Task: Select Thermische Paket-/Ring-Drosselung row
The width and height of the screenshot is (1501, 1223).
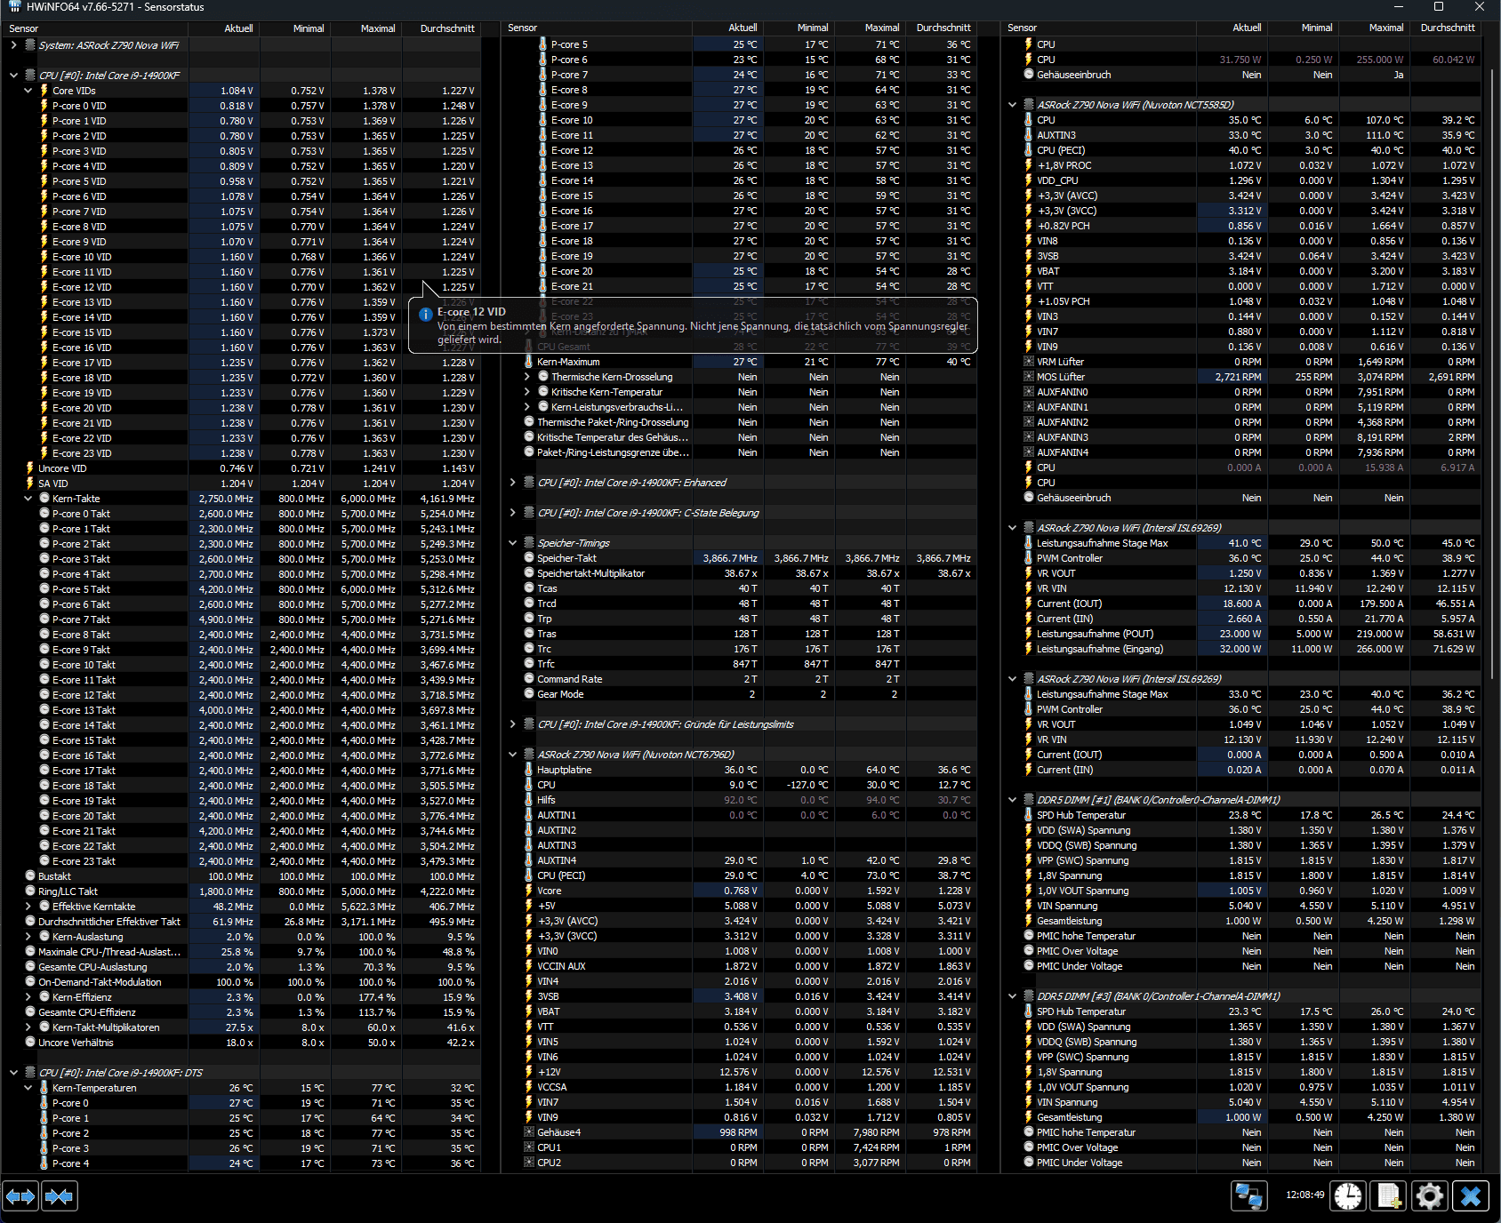Action: point(740,422)
